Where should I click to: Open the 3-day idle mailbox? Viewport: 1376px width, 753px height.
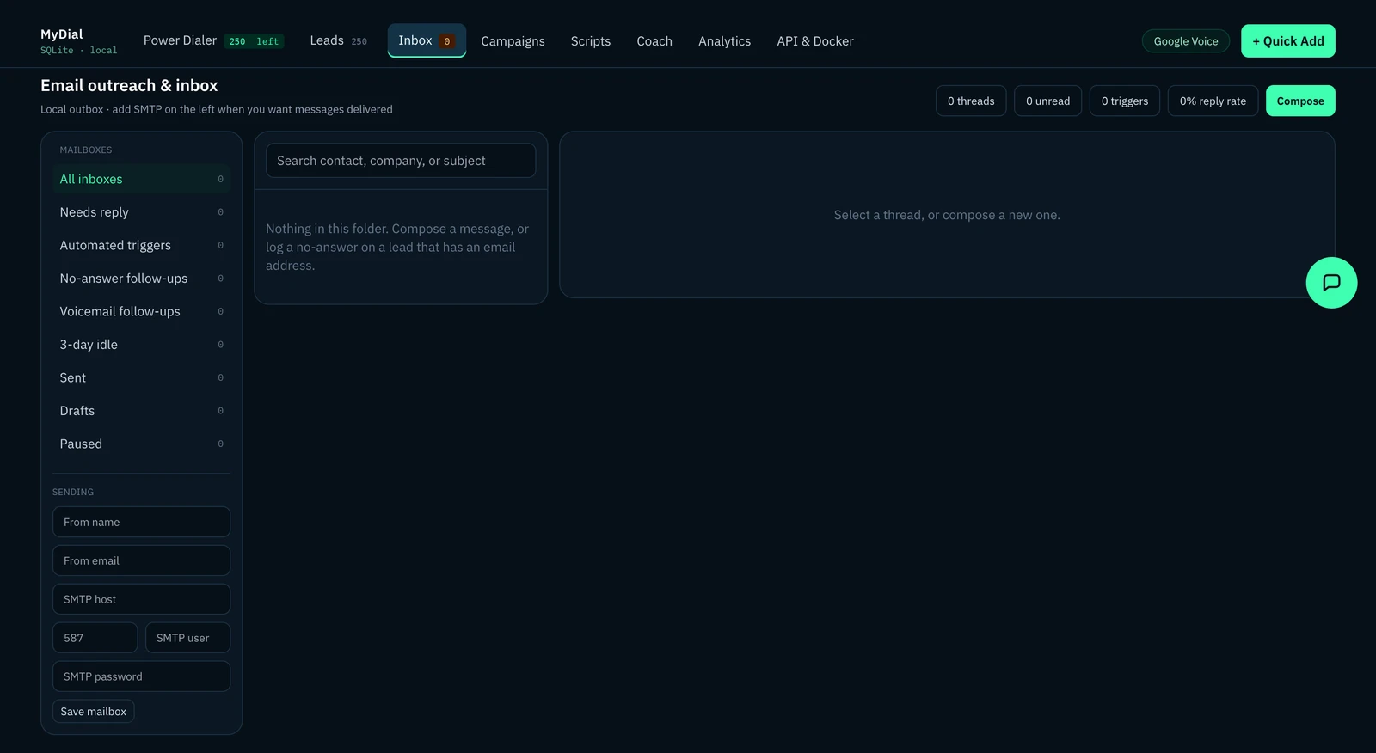pyautogui.click(x=142, y=345)
